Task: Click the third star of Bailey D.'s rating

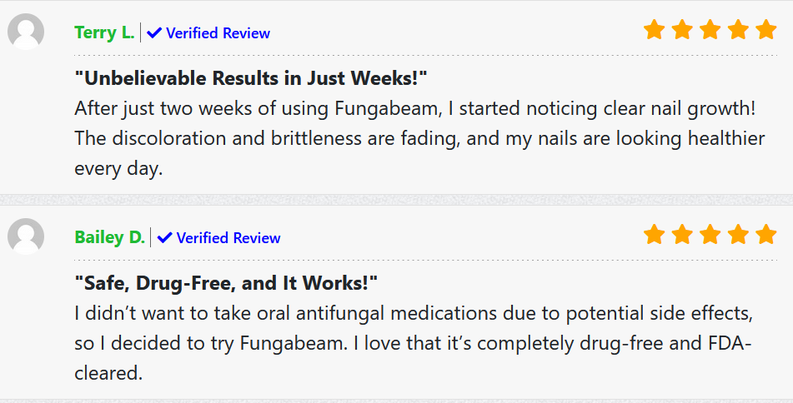Action: tap(710, 235)
